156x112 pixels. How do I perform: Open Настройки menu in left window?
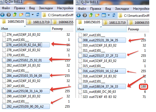click(x=65, y=8)
